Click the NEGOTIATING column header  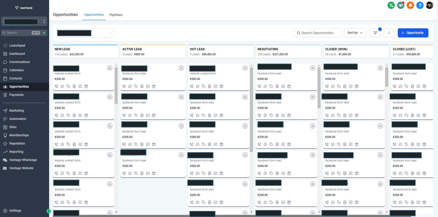[x=288, y=52]
